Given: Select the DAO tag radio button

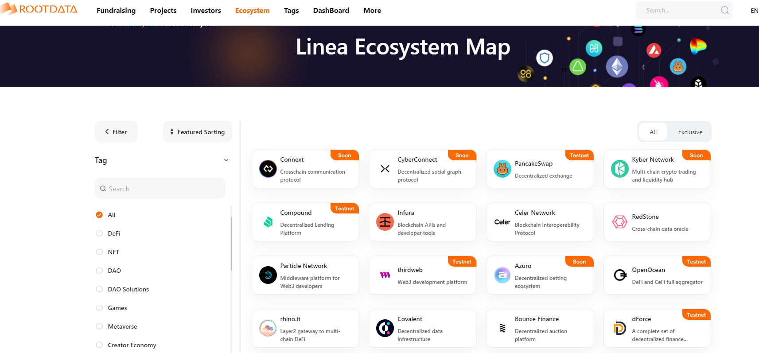Looking at the screenshot, I should (x=99, y=271).
